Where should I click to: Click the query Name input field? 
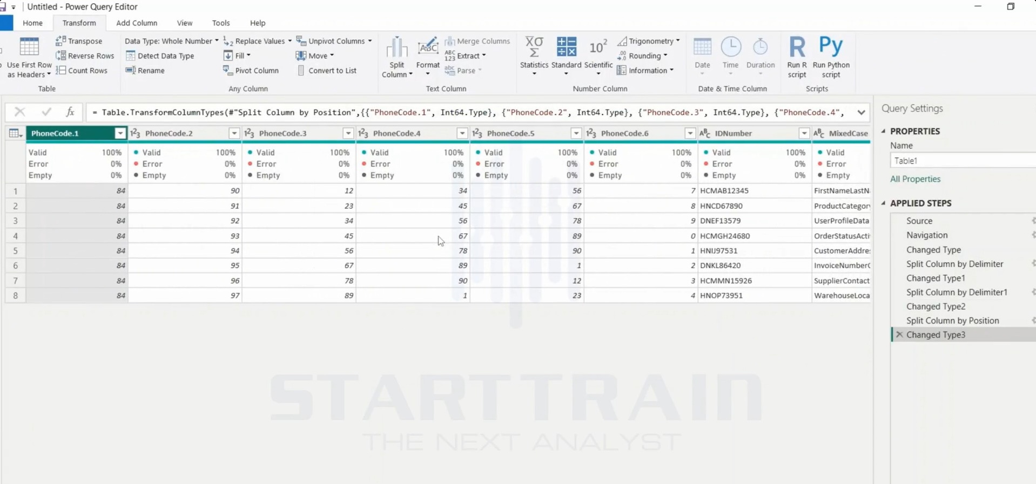[x=963, y=161]
